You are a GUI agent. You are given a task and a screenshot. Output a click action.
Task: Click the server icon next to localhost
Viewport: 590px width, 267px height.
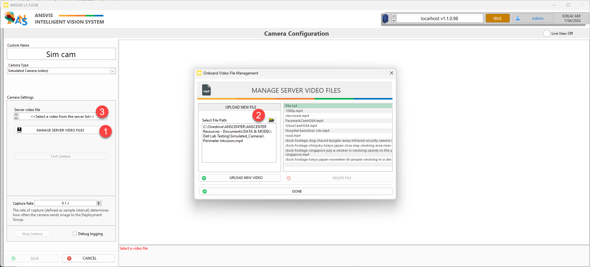pyautogui.click(x=385, y=19)
